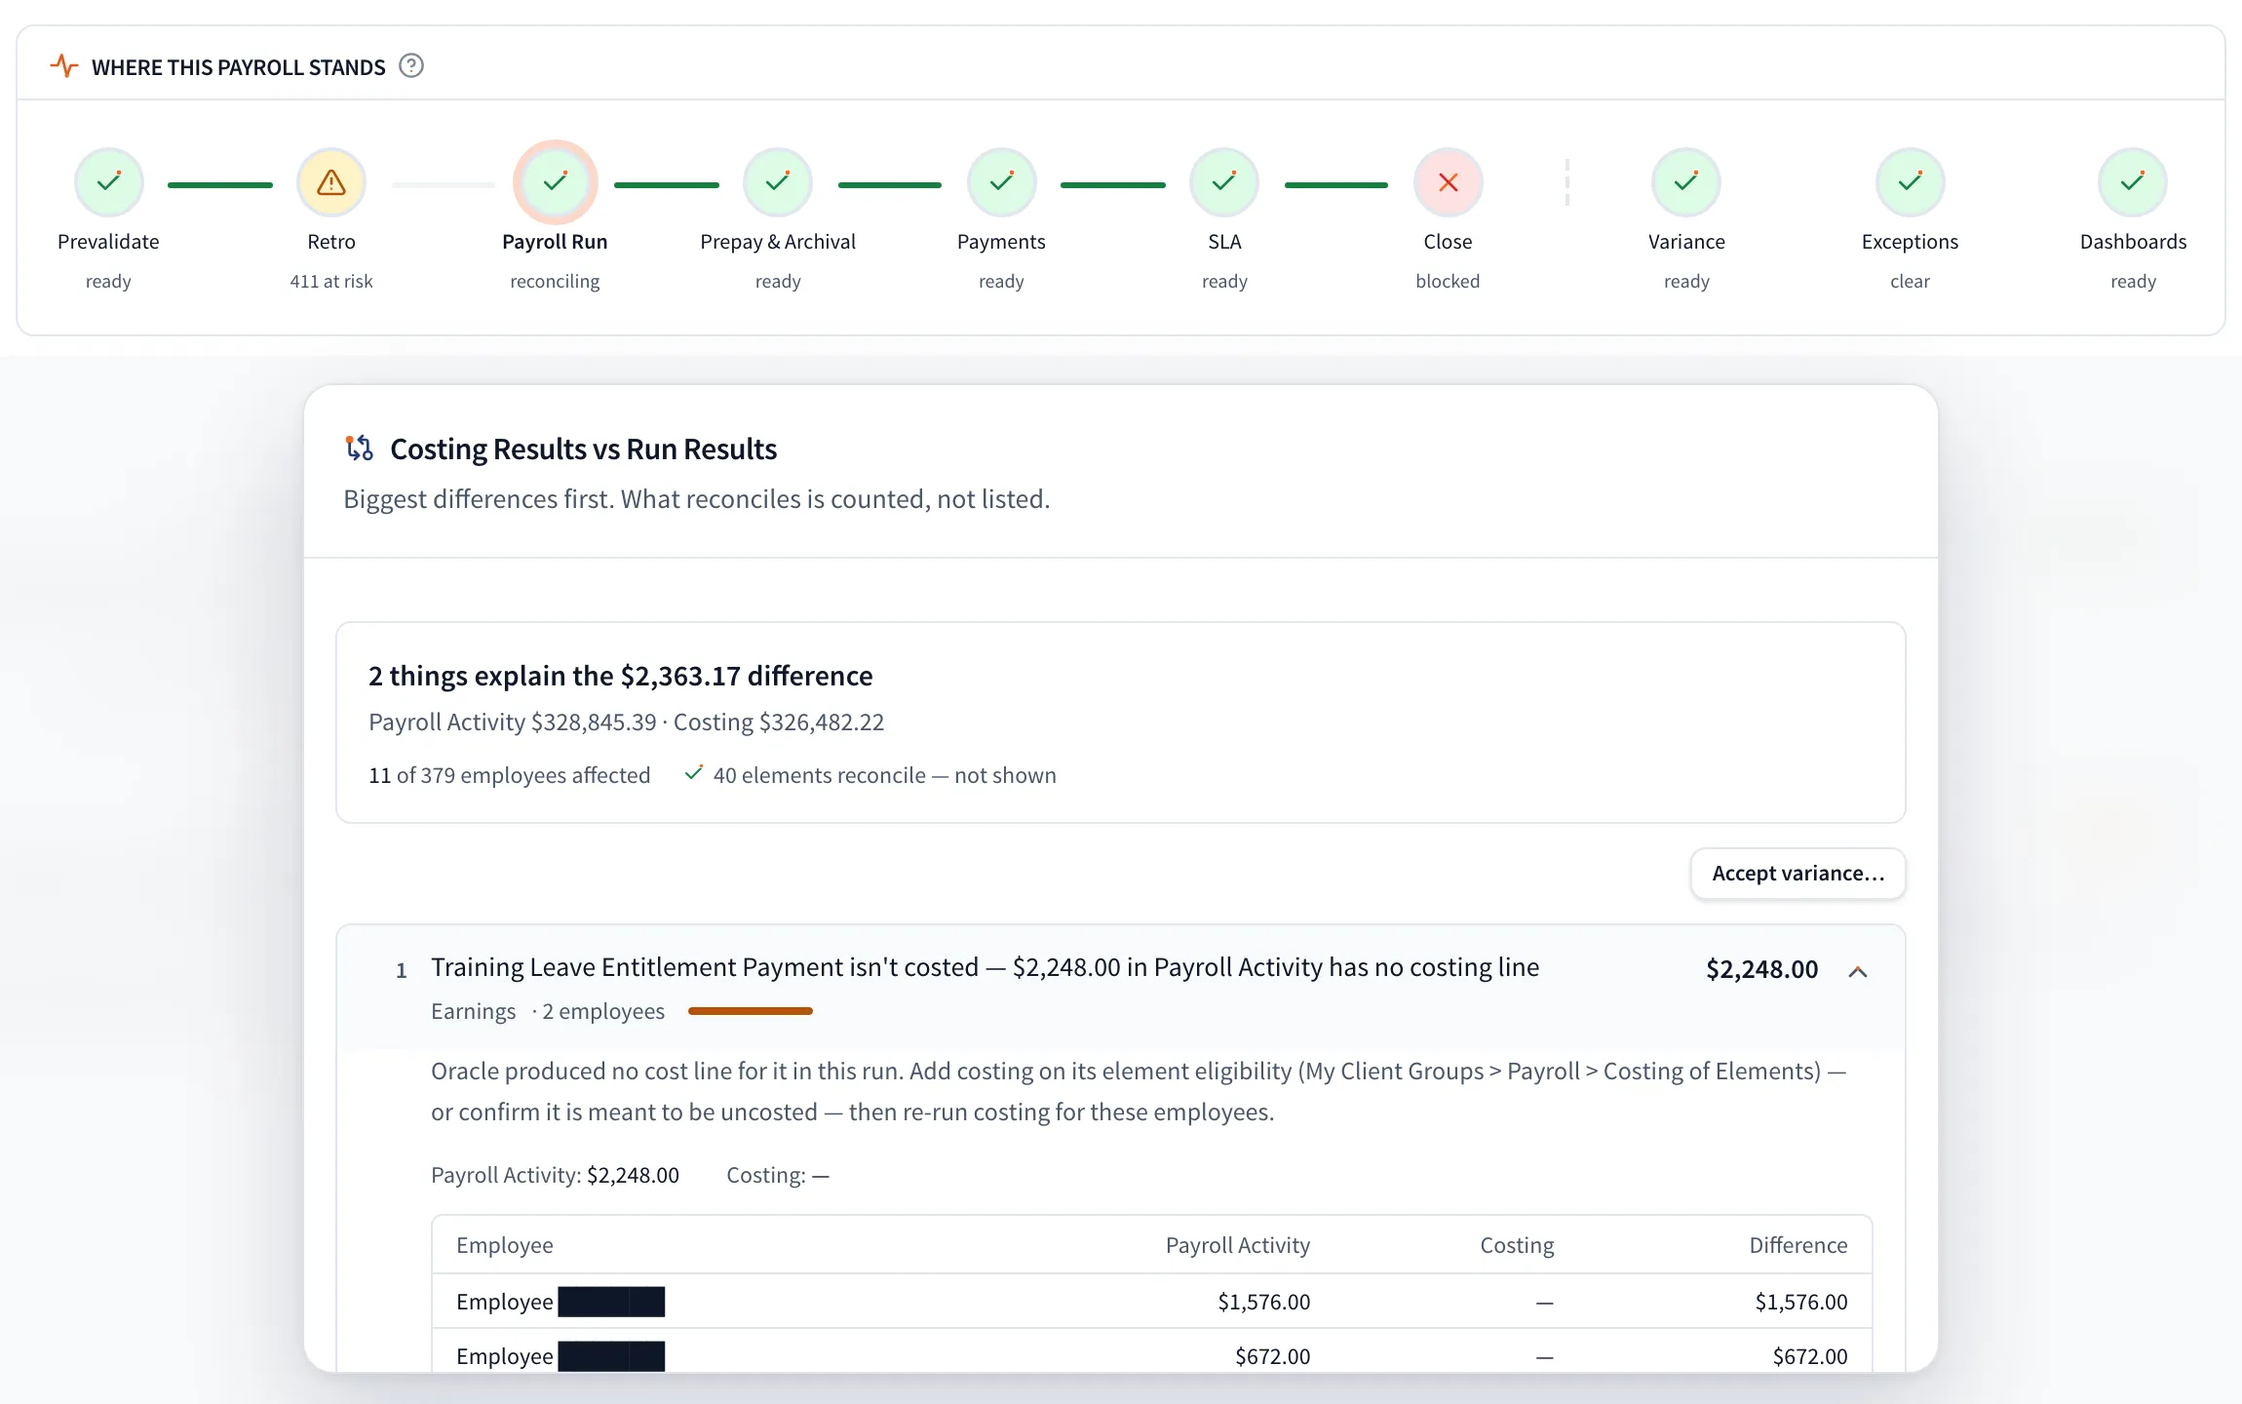Click the Payments step label
This screenshot has height=1404, width=2242.
pos(1001,242)
